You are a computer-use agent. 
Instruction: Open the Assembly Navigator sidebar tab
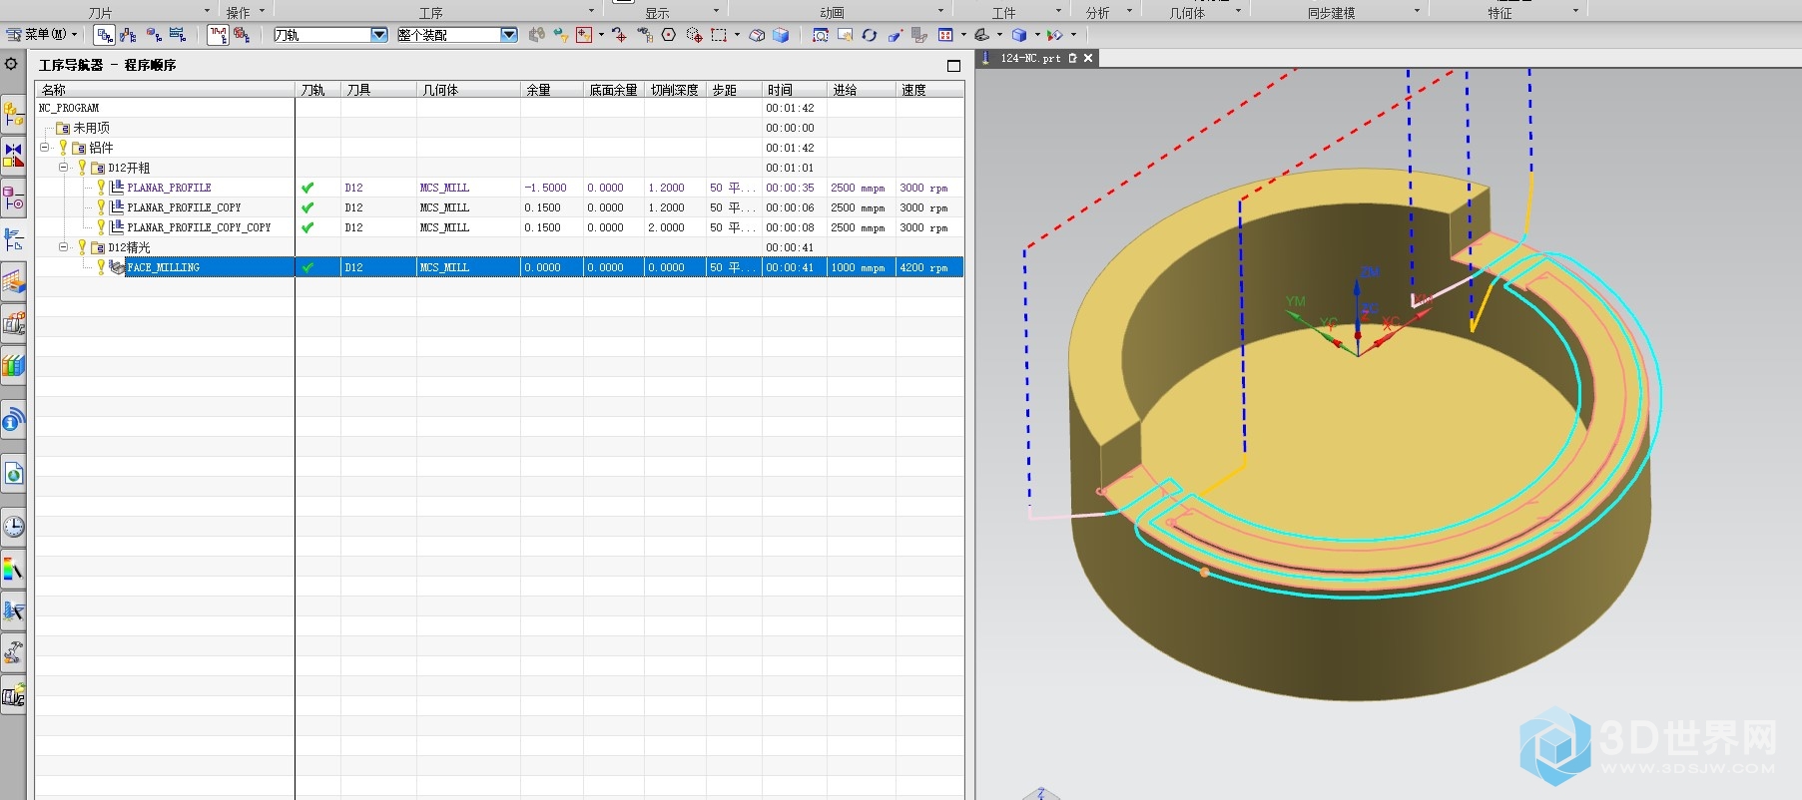click(13, 115)
